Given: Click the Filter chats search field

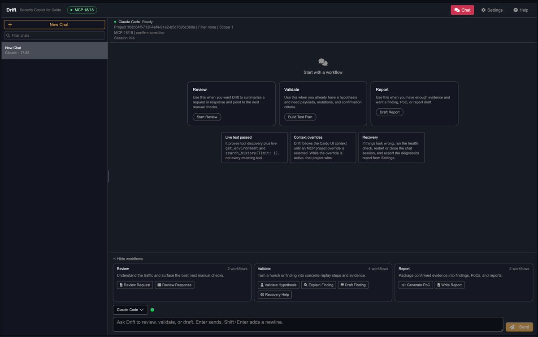Looking at the screenshot, I should click(54, 35).
